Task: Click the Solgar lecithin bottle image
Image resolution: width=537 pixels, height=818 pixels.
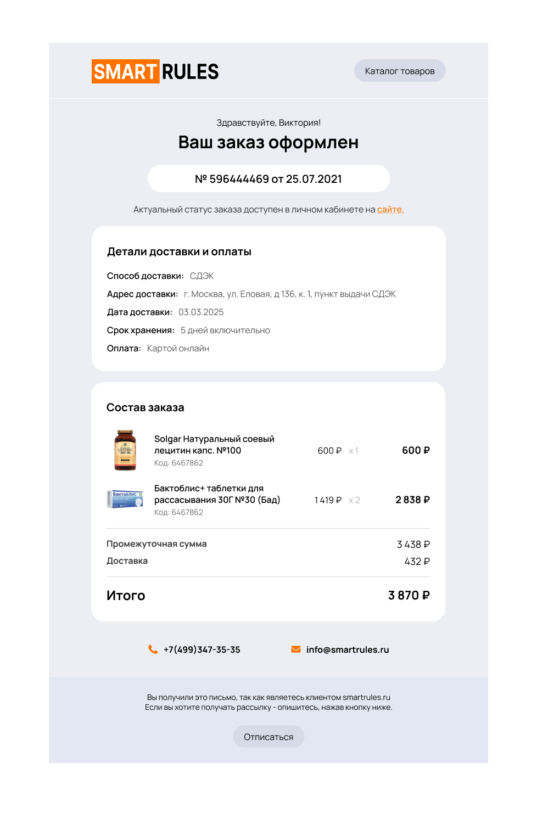Action: click(x=125, y=450)
